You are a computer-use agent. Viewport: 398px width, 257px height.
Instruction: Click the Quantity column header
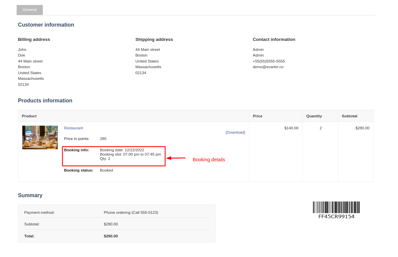(x=314, y=116)
